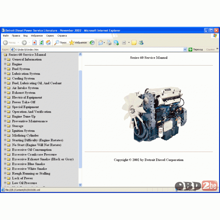Open dropdown arrow next to Forward button
The width and height of the screenshot is (220, 220).
pyautogui.click(x=29, y=43)
